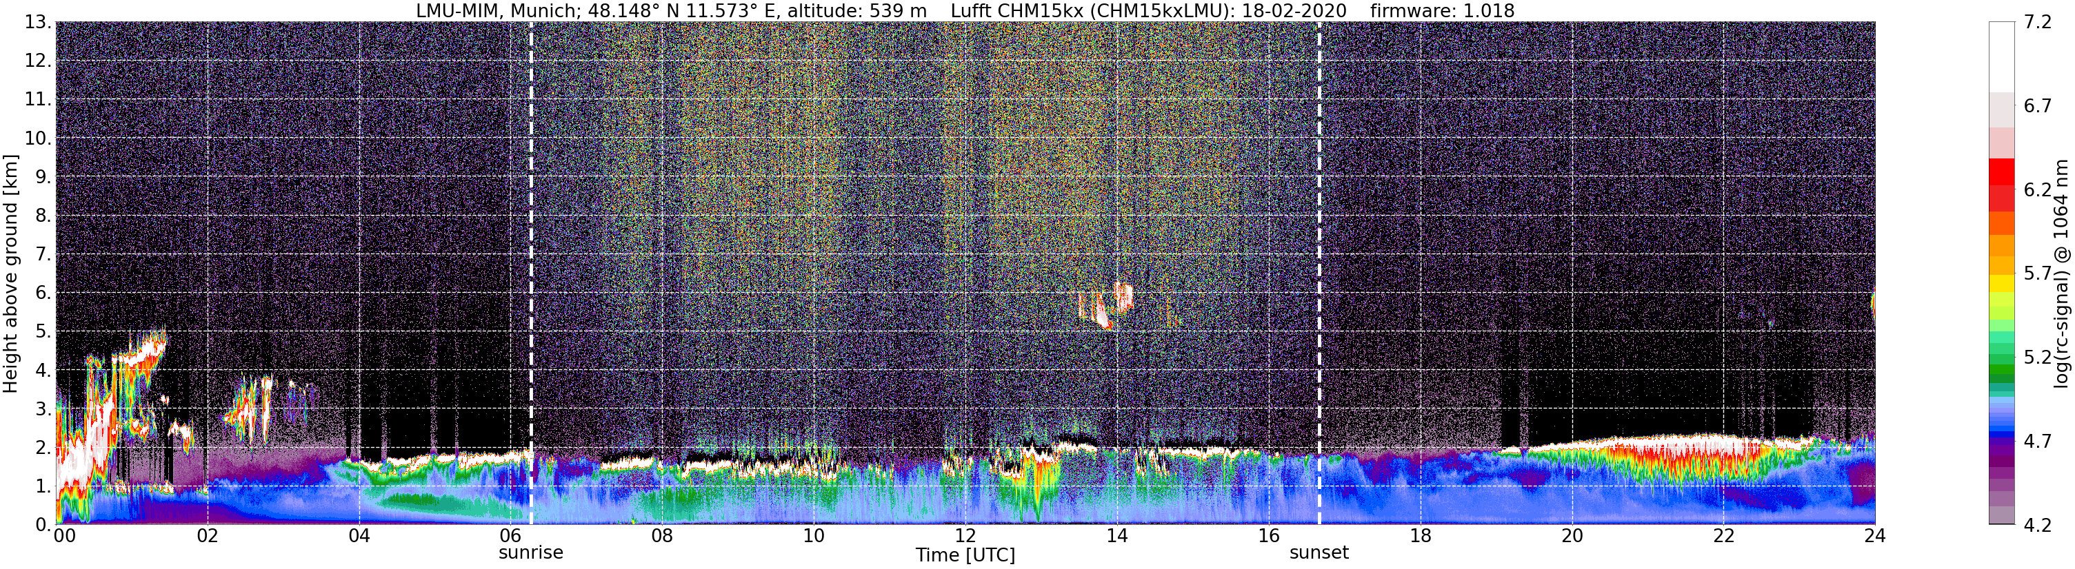Click the time tick label '16'

pyautogui.click(x=1269, y=535)
